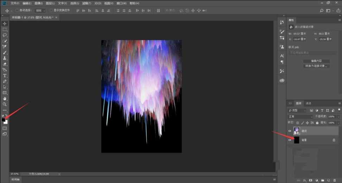Open the 图像(I) menu

coord(38,3)
